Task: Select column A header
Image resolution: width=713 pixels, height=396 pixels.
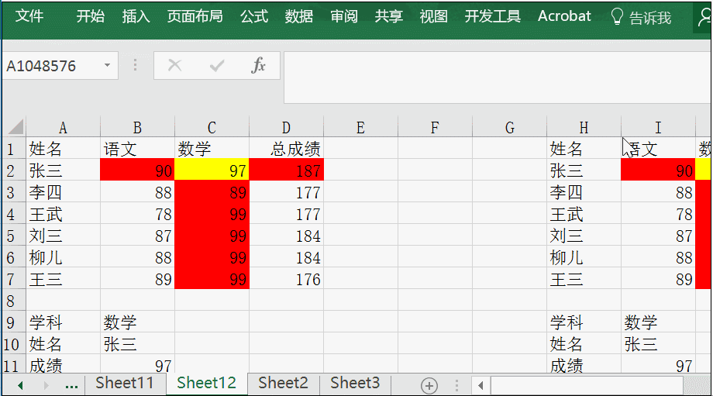Action: coord(63,127)
